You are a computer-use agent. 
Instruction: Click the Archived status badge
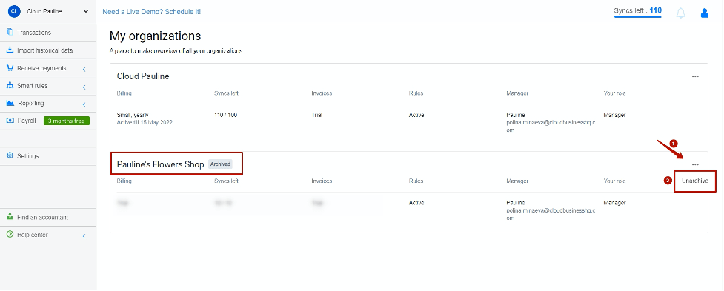pyautogui.click(x=220, y=164)
